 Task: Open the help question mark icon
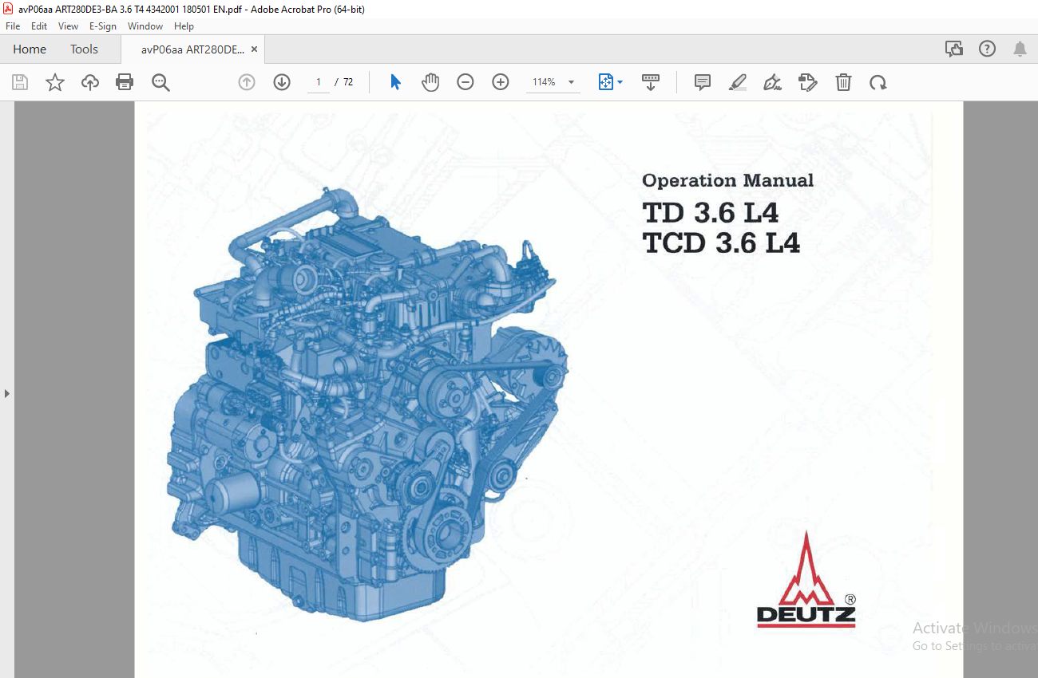click(x=988, y=49)
